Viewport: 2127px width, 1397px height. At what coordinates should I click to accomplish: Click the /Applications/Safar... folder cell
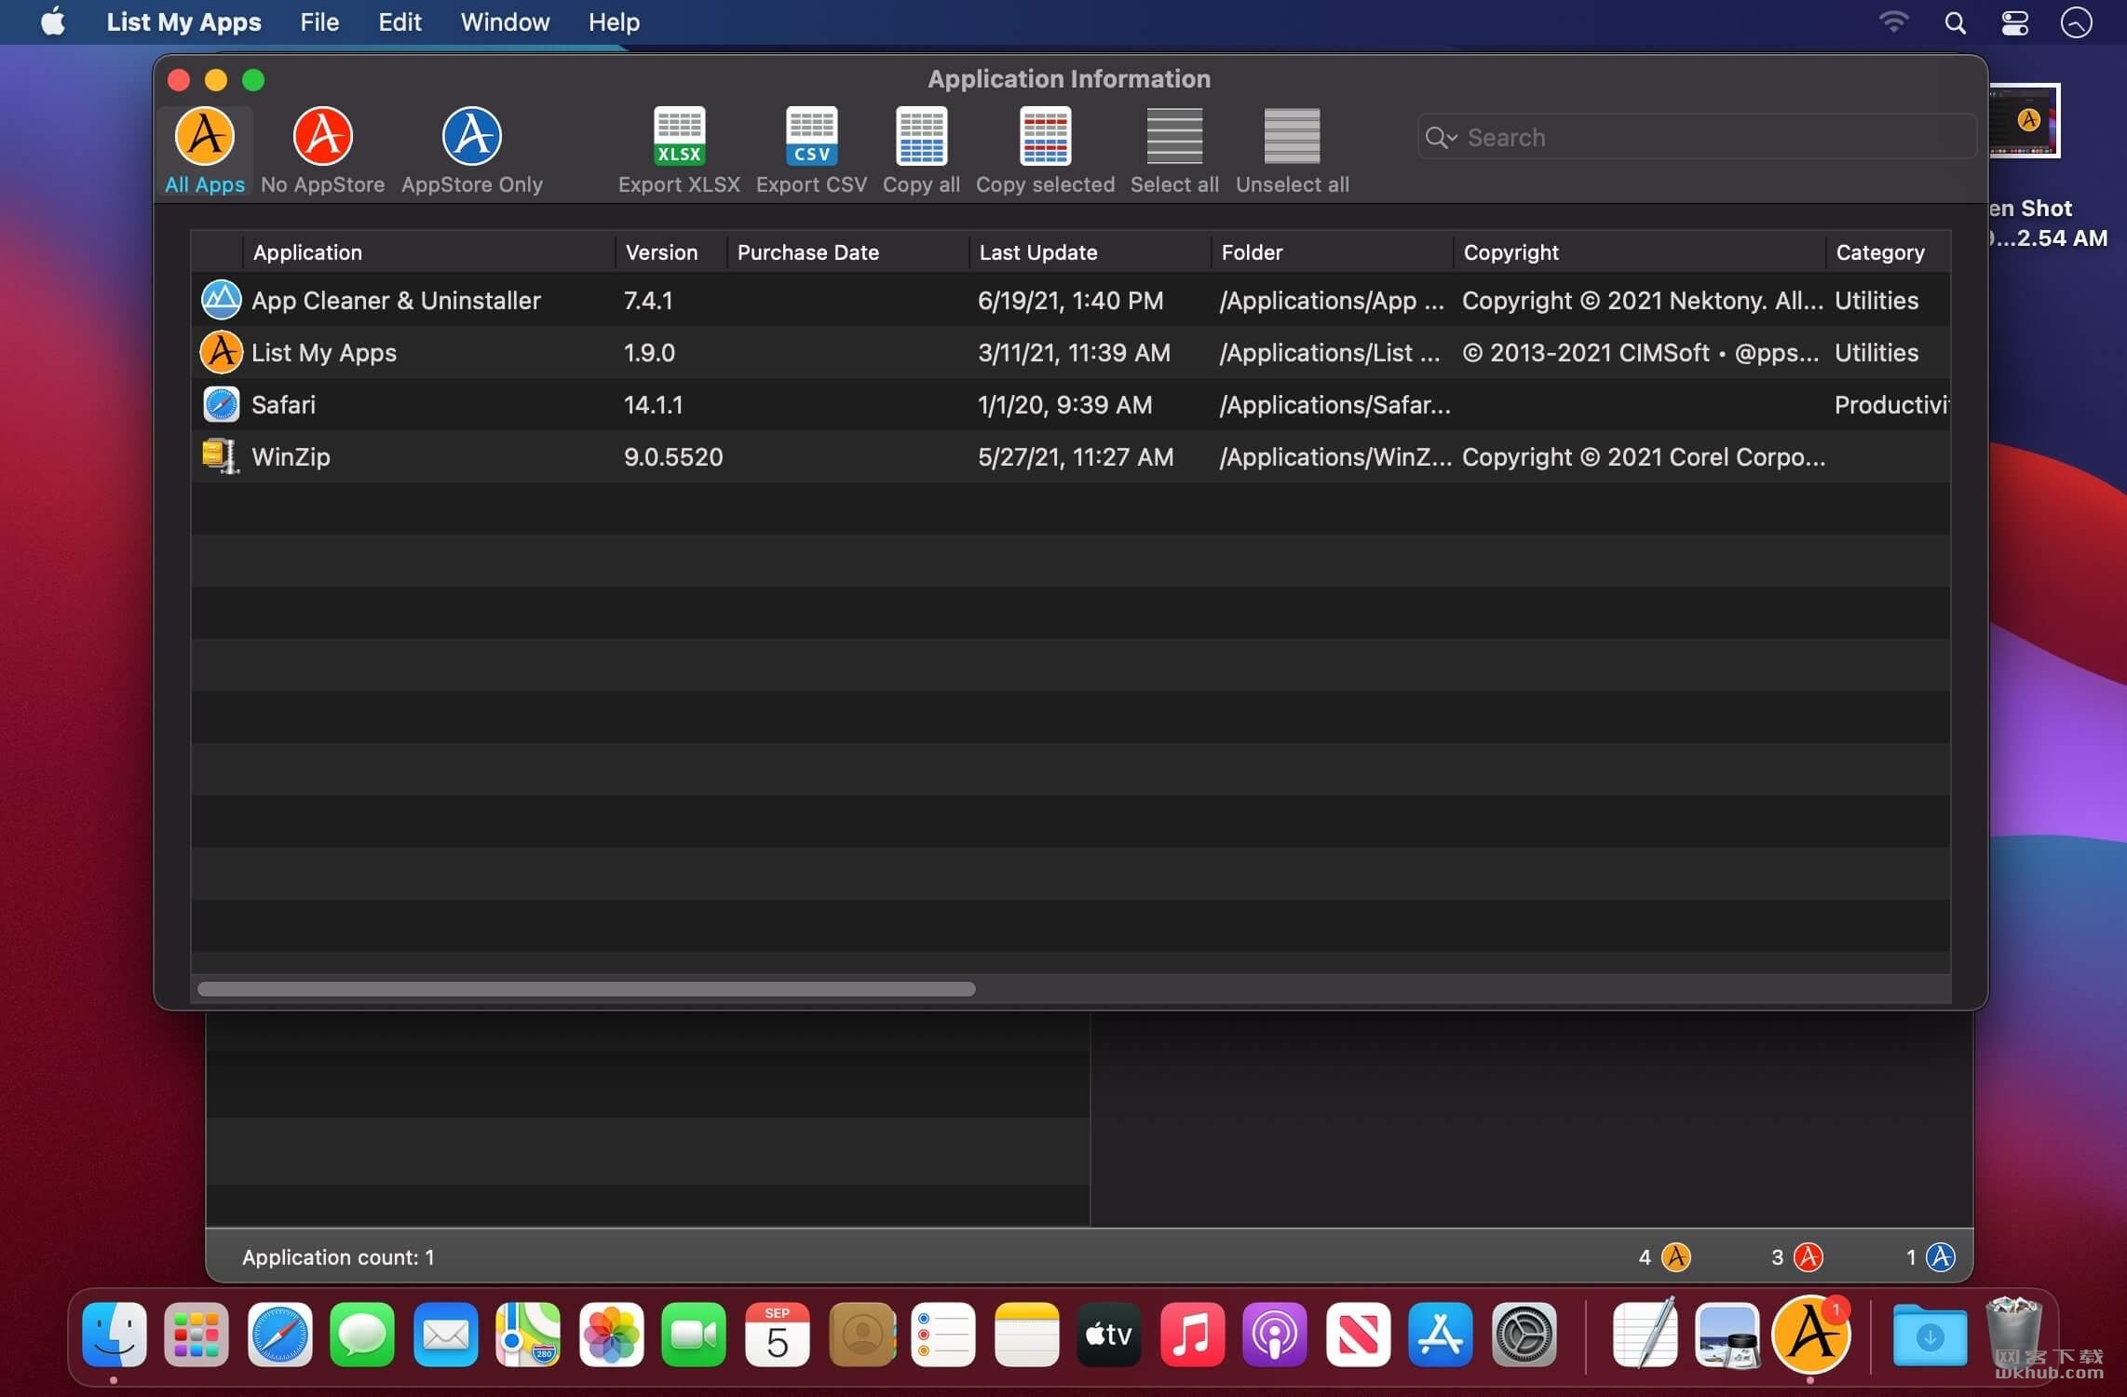[1334, 404]
